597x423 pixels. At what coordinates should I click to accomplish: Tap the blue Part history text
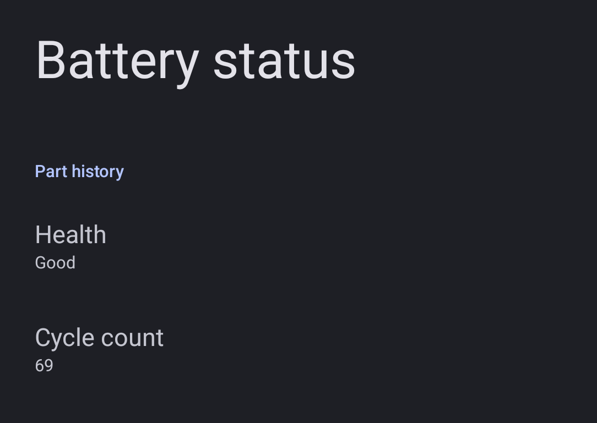click(79, 171)
